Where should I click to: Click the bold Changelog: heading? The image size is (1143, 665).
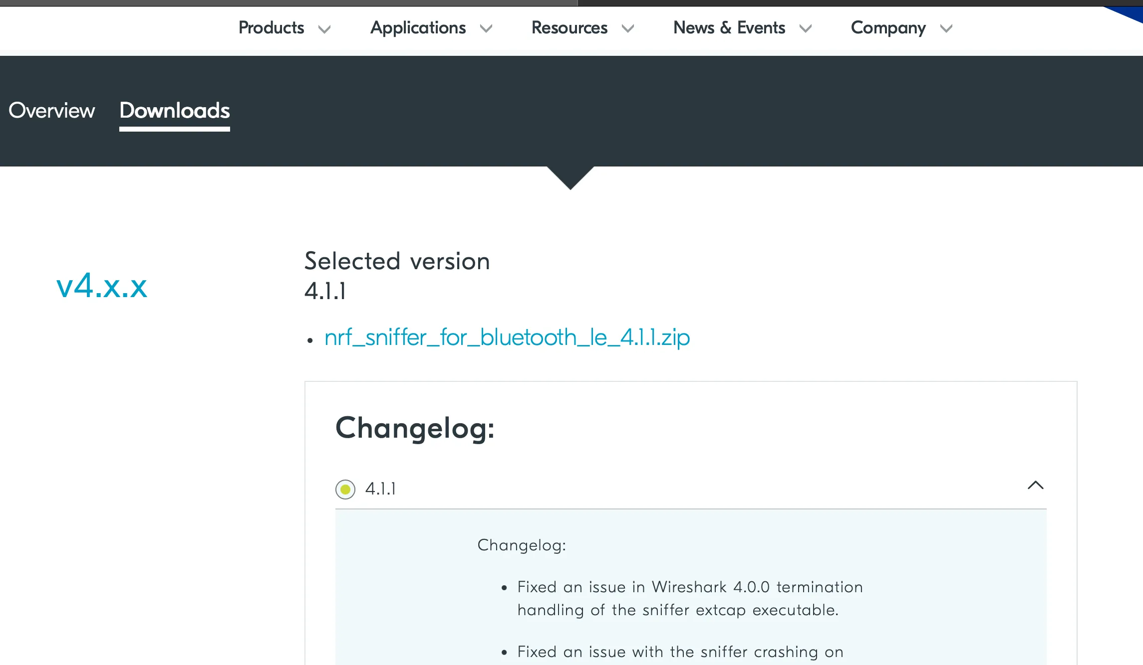(415, 428)
